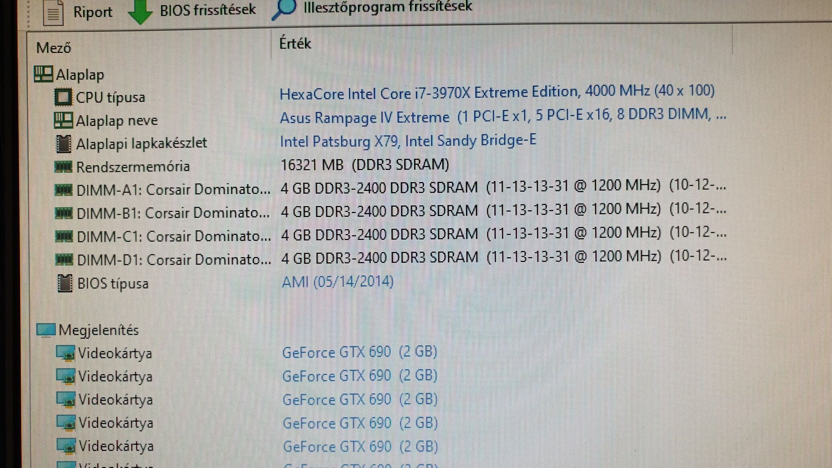Viewport: 832px width, 468px height.
Task: Click the DIMM-A1 memory module icon
Action: [x=63, y=190]
